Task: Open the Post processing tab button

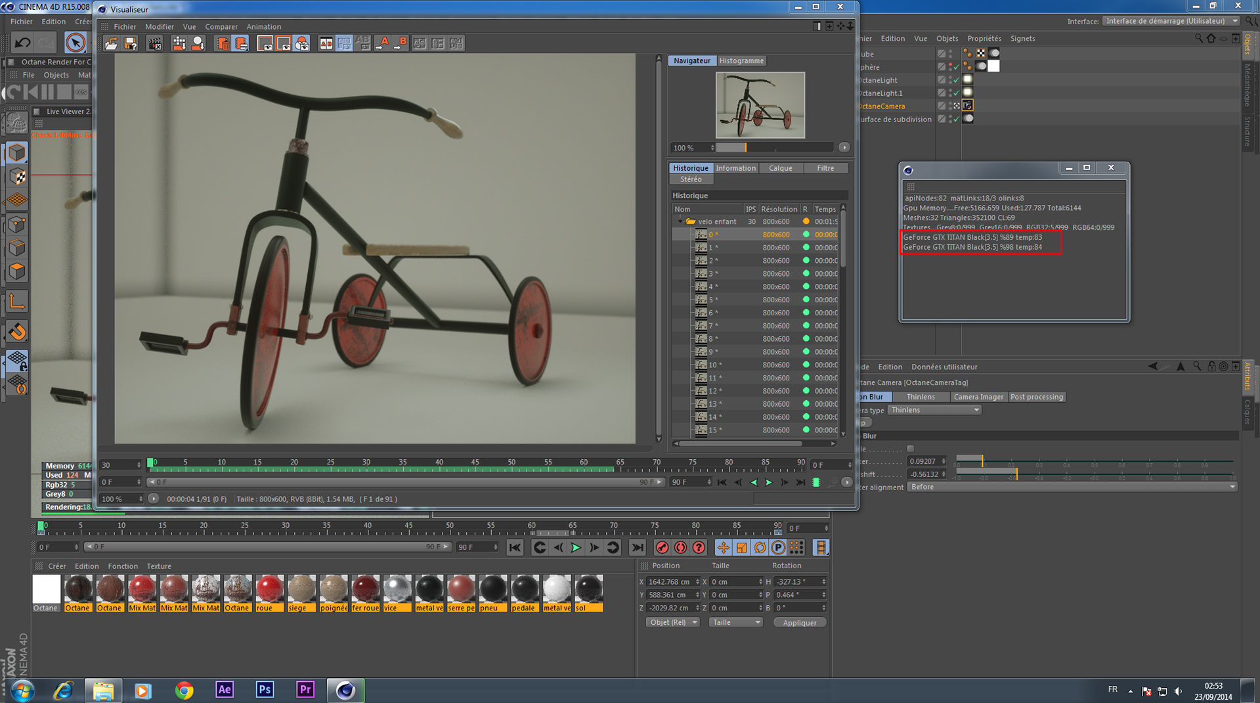Action: [1036, 397]
